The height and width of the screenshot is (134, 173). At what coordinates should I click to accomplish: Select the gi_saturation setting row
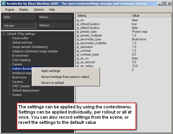tap(124, 47)
